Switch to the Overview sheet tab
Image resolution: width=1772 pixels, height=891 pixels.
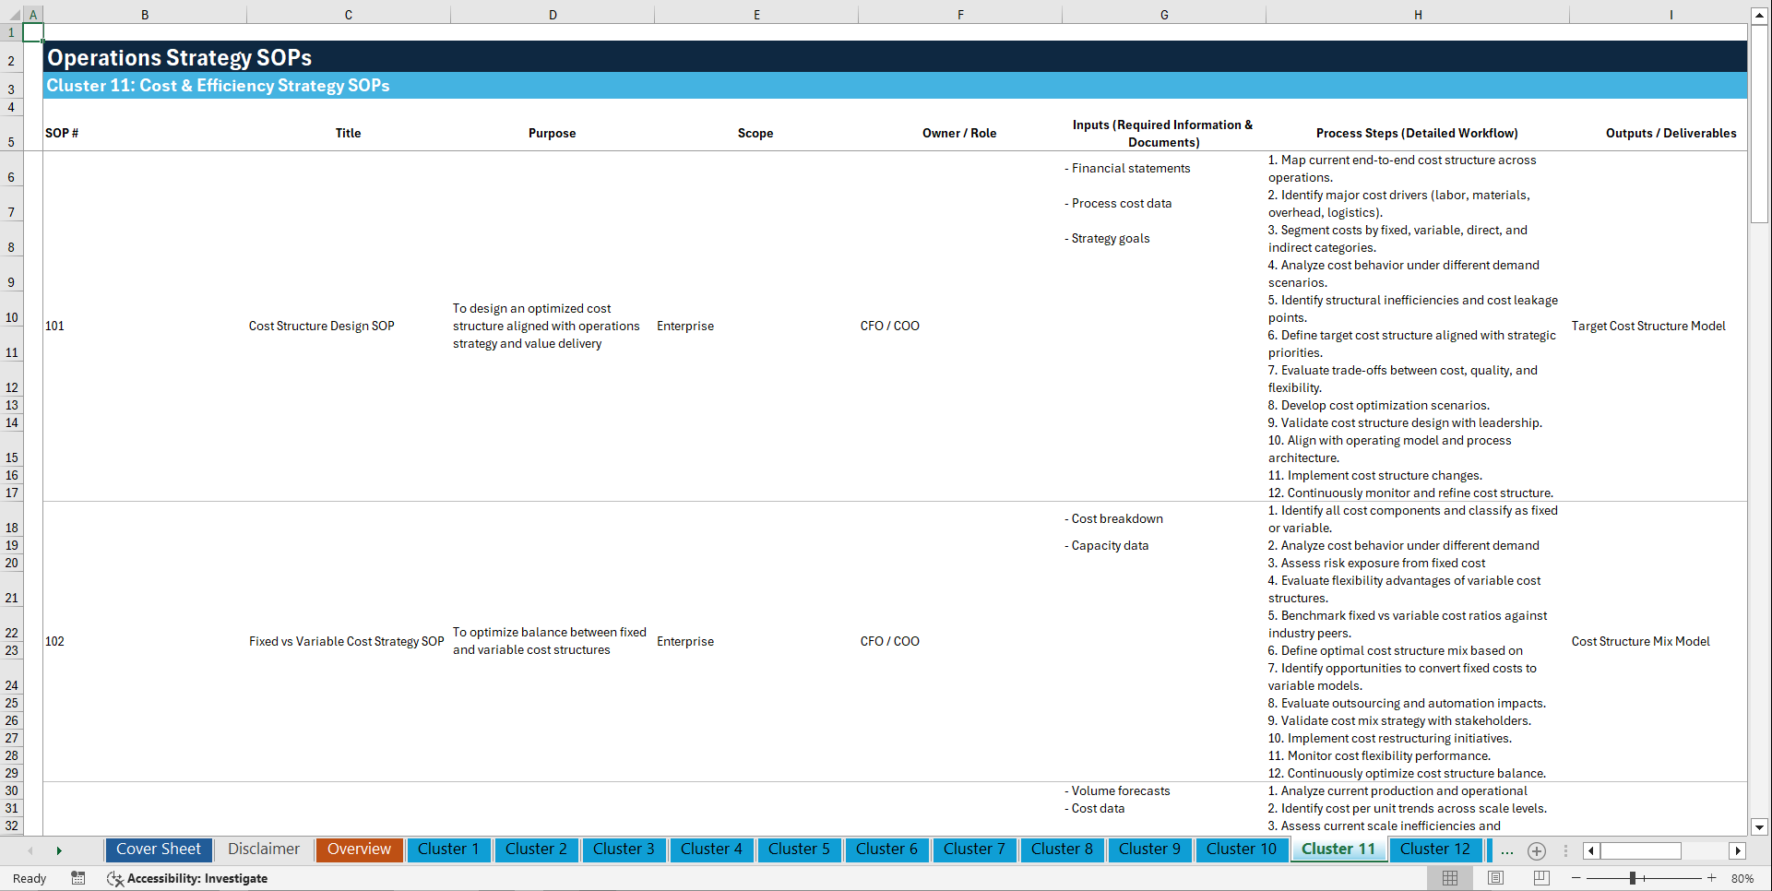pyautogui.click(x=359, y=849)
